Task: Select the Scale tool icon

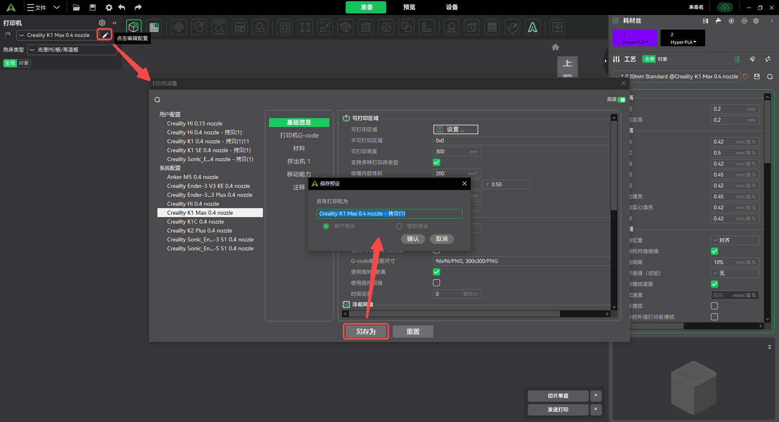Action: (325, 27)
